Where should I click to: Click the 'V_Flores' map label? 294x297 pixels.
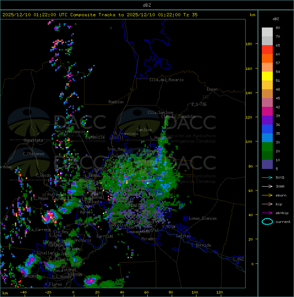pos(53,284)
